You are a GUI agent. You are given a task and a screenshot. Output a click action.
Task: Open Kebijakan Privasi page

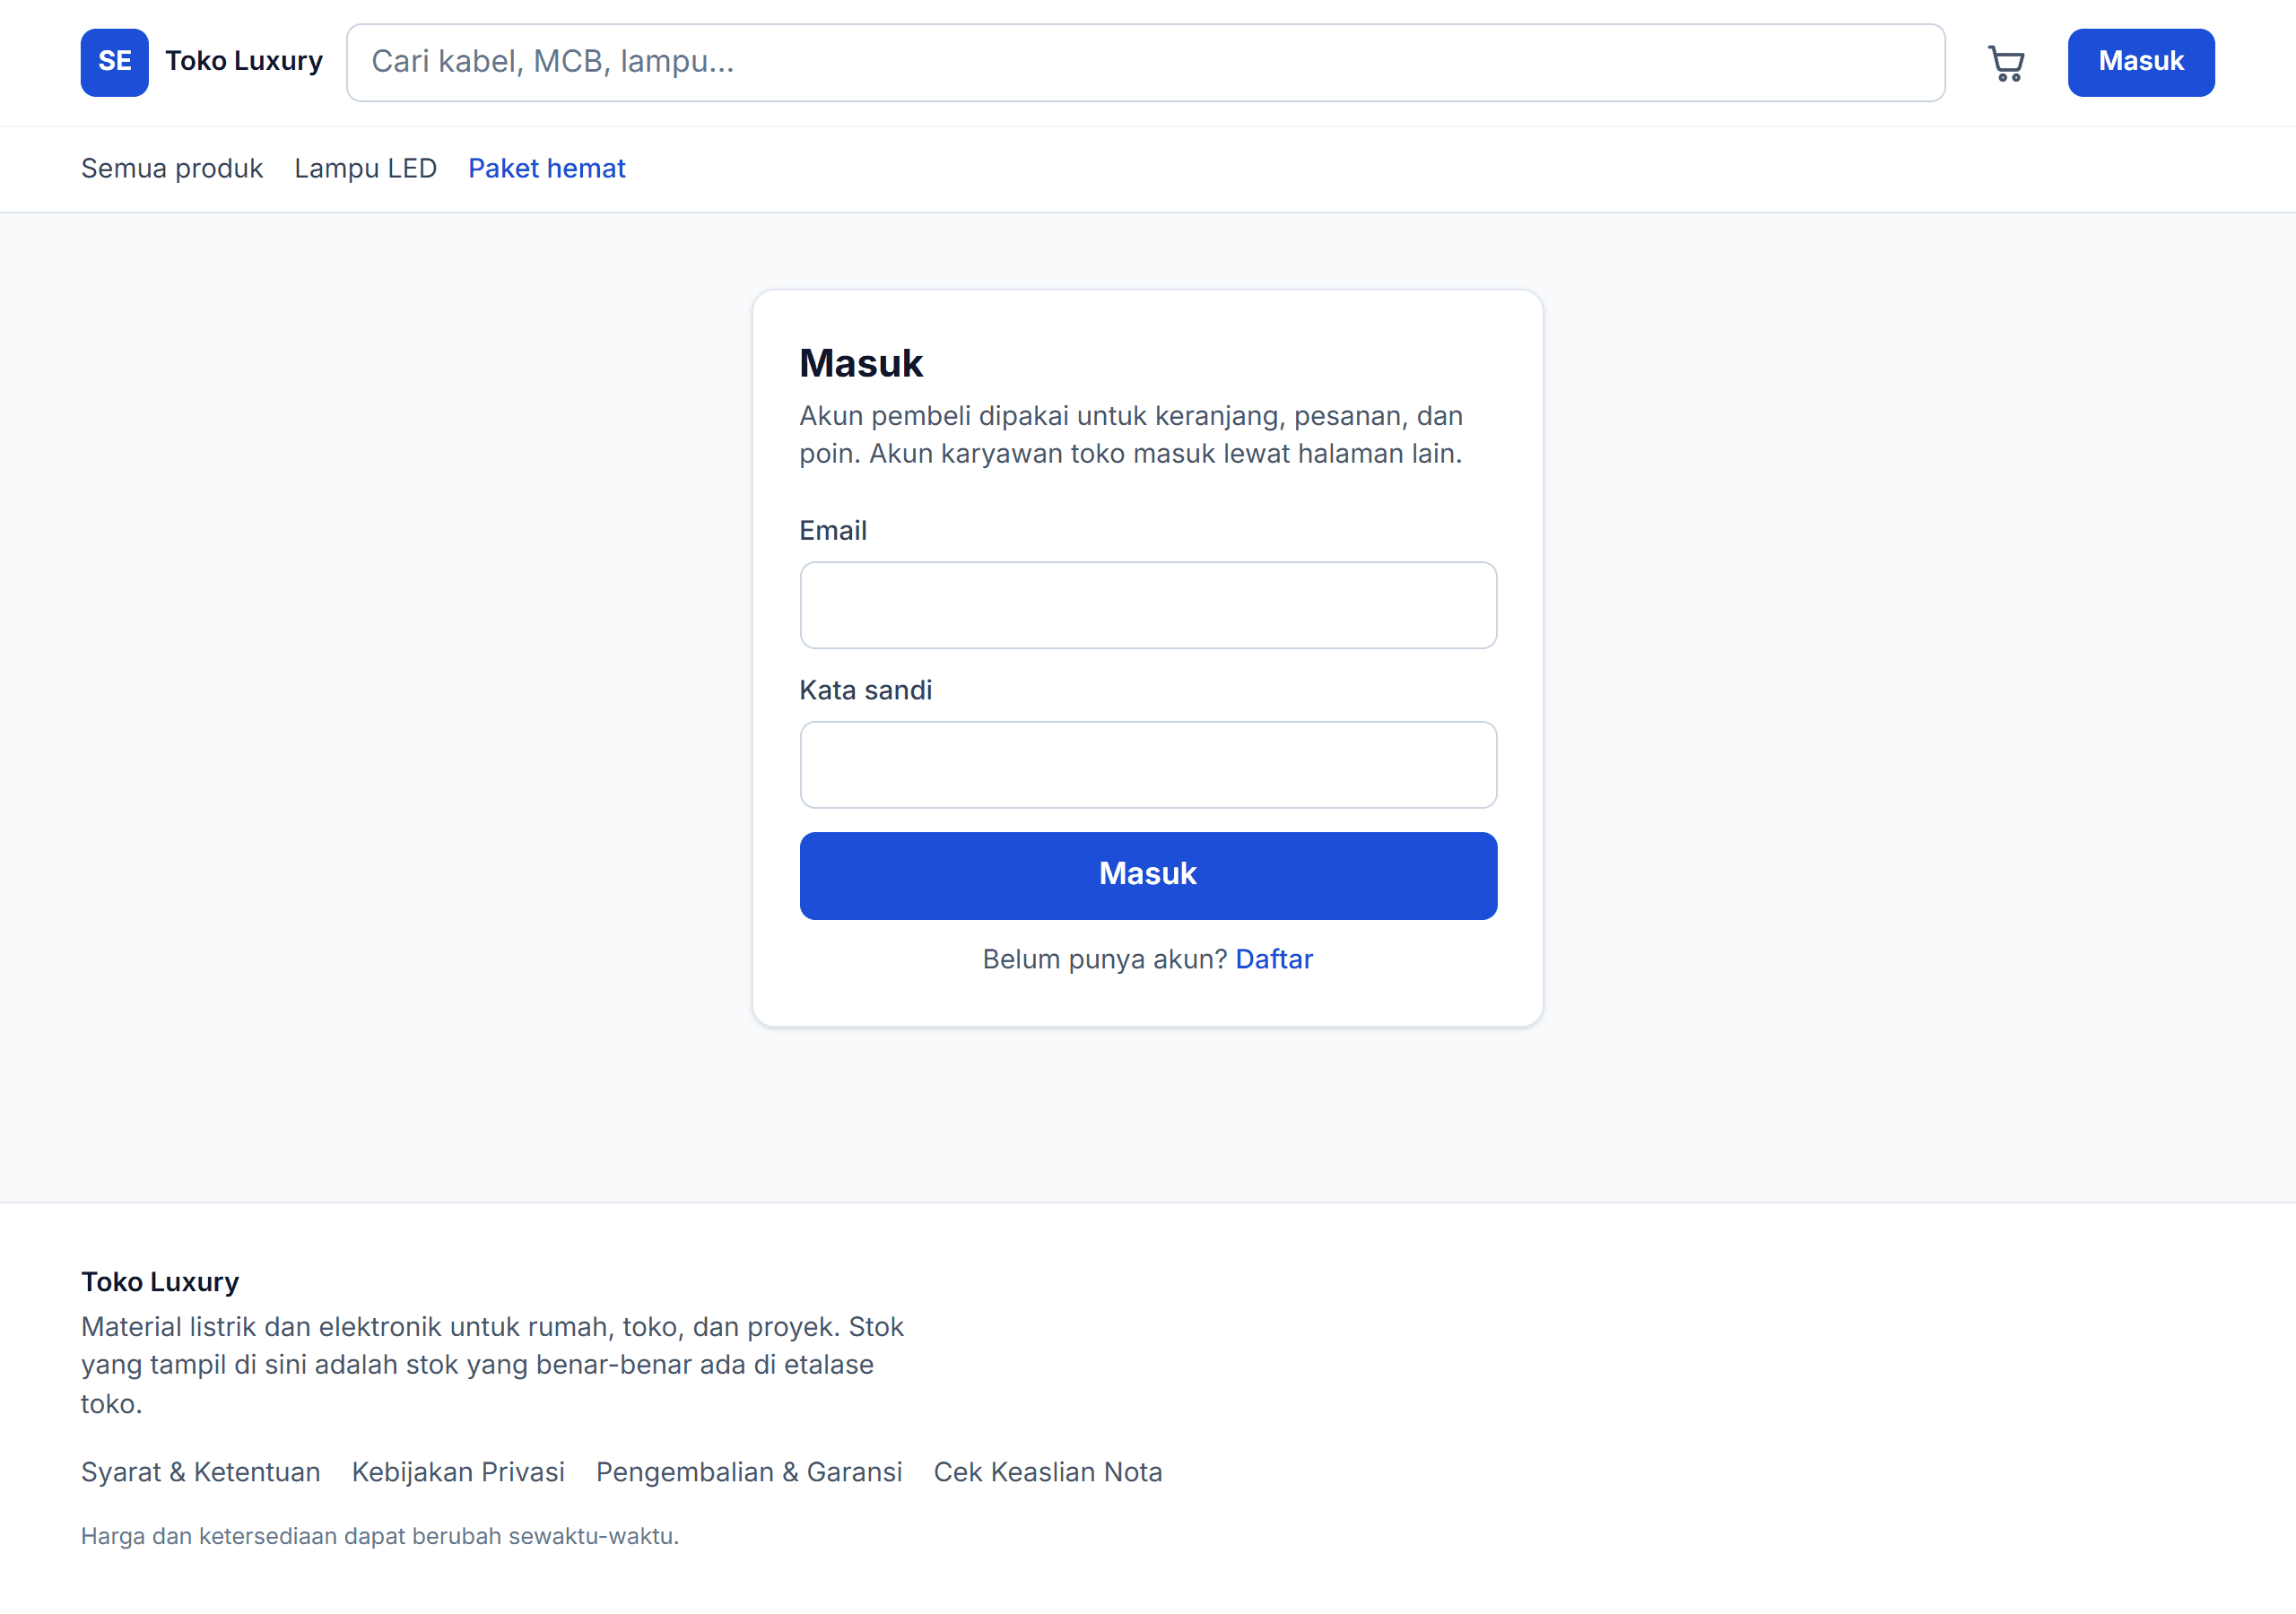[x=458, y=1471]
